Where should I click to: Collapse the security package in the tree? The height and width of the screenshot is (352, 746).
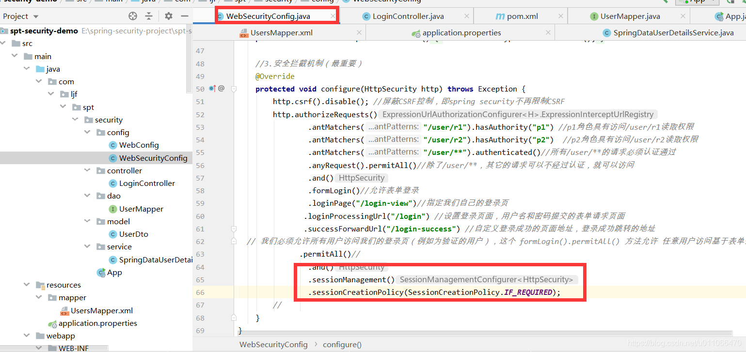[75, 120]
